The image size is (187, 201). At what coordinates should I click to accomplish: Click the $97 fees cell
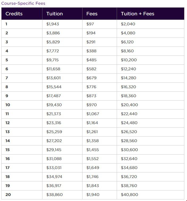99,24
